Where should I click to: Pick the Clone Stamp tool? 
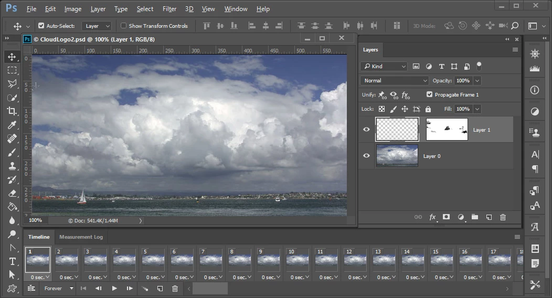click(x=12, y=166)
